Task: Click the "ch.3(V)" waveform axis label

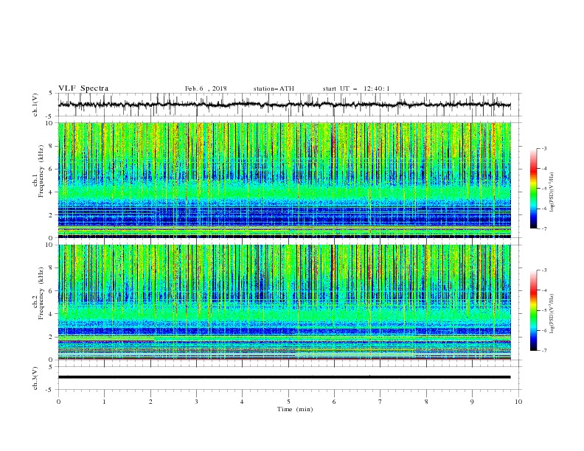Action: point(35,378)
